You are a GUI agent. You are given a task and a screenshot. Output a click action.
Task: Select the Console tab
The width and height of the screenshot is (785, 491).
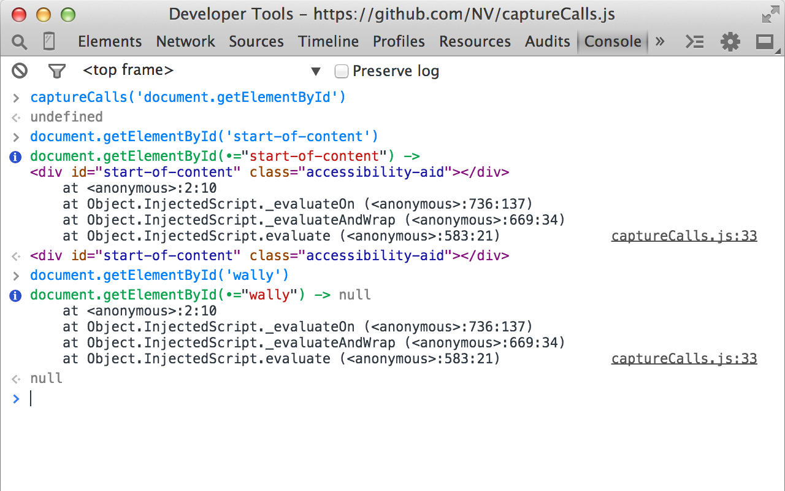(x=612, y=41)
